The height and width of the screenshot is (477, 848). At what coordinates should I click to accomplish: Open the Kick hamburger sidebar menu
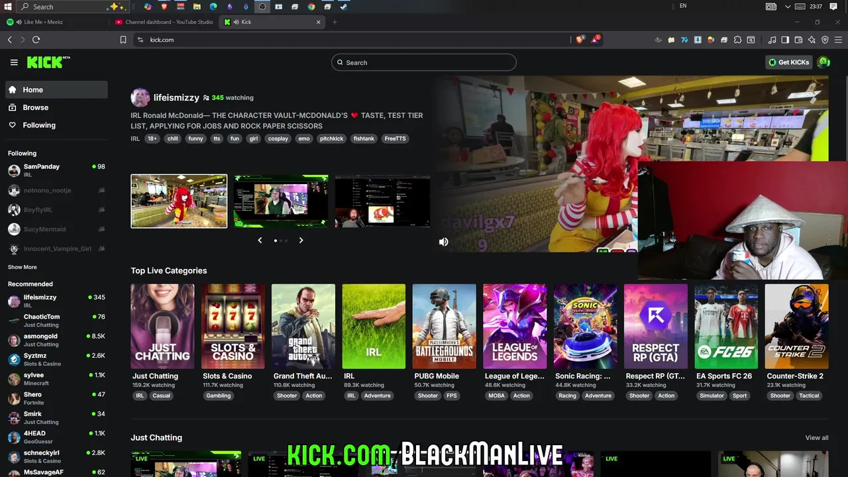point(14,62)
